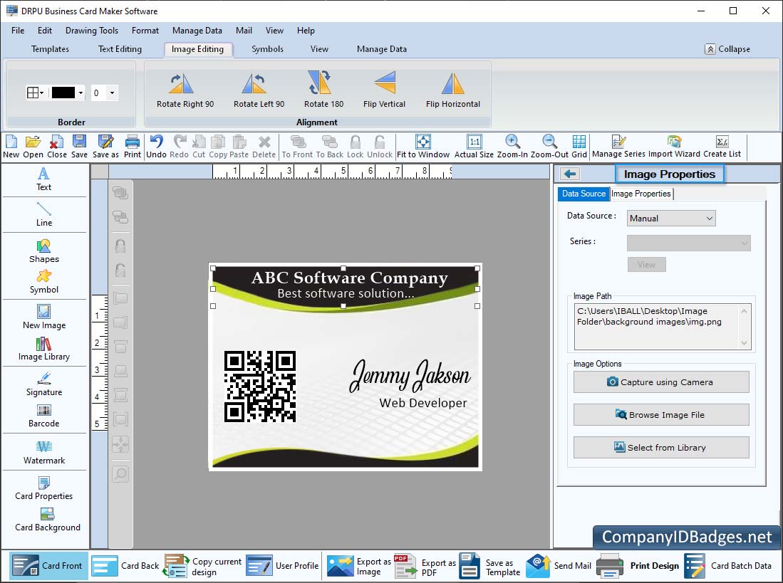Open the File menu
The image size is (783, 583).
coord(18,31)
